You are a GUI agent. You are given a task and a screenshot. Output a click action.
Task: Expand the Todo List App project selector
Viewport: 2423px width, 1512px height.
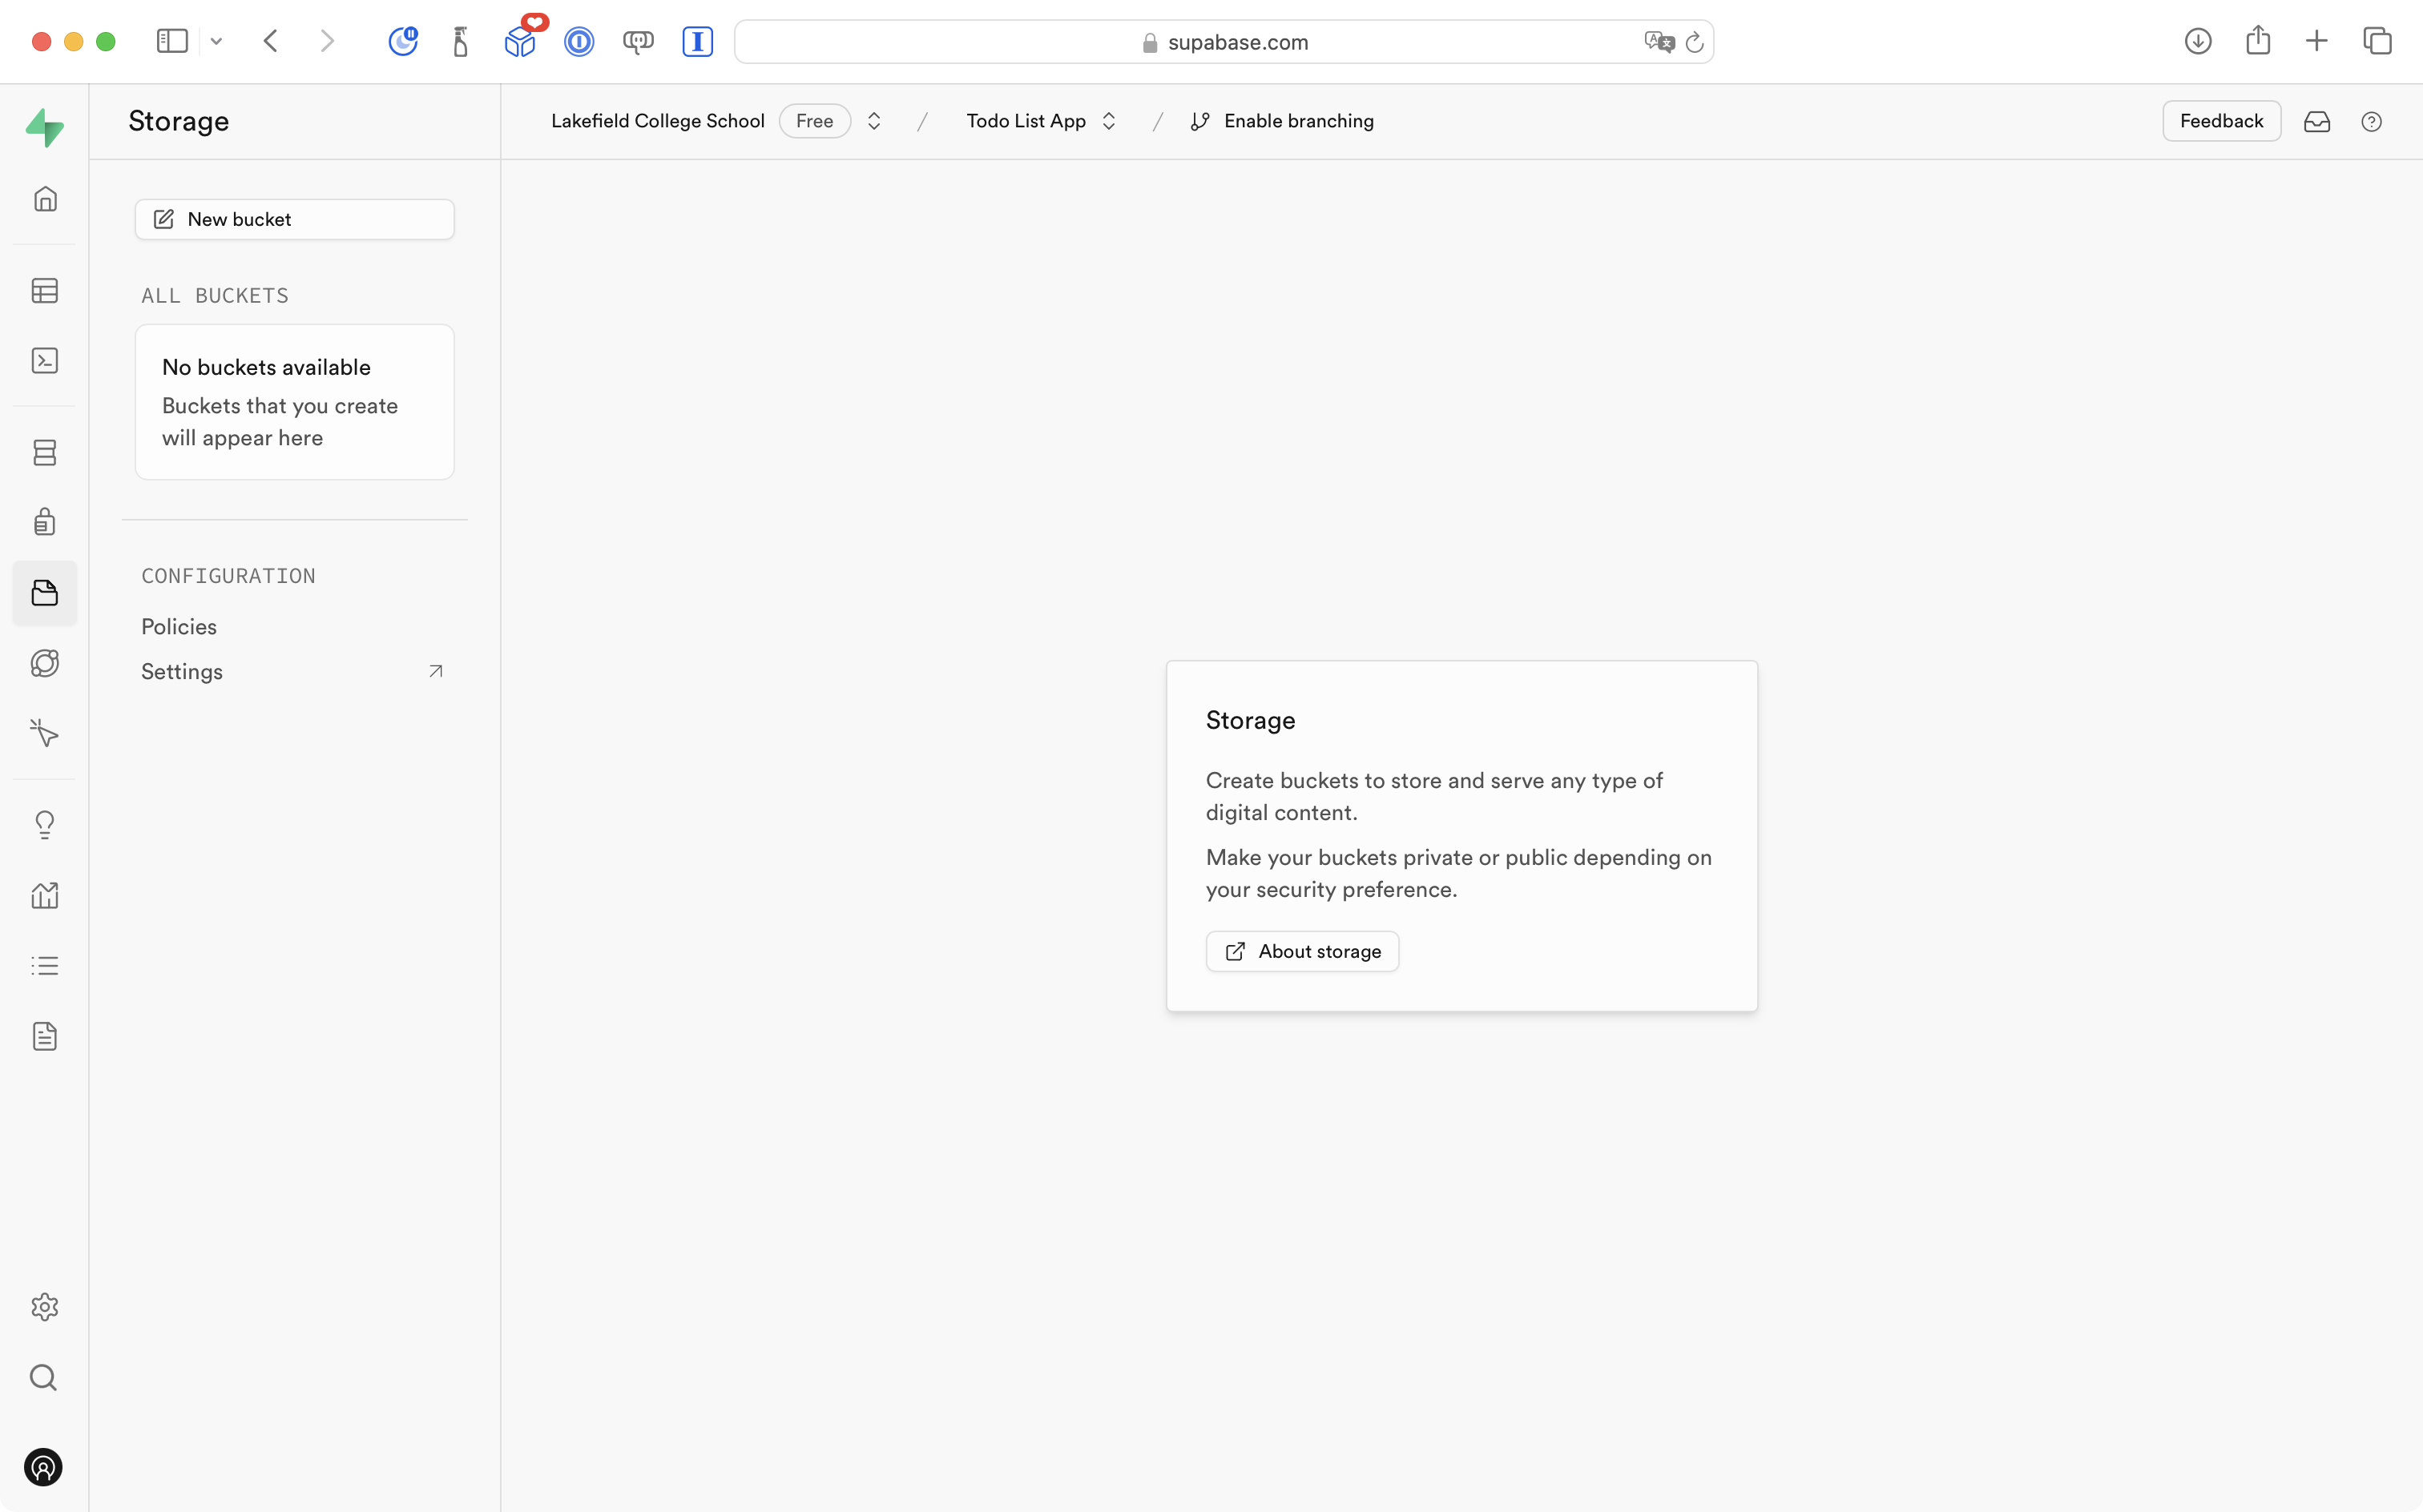pos(1108,121)
